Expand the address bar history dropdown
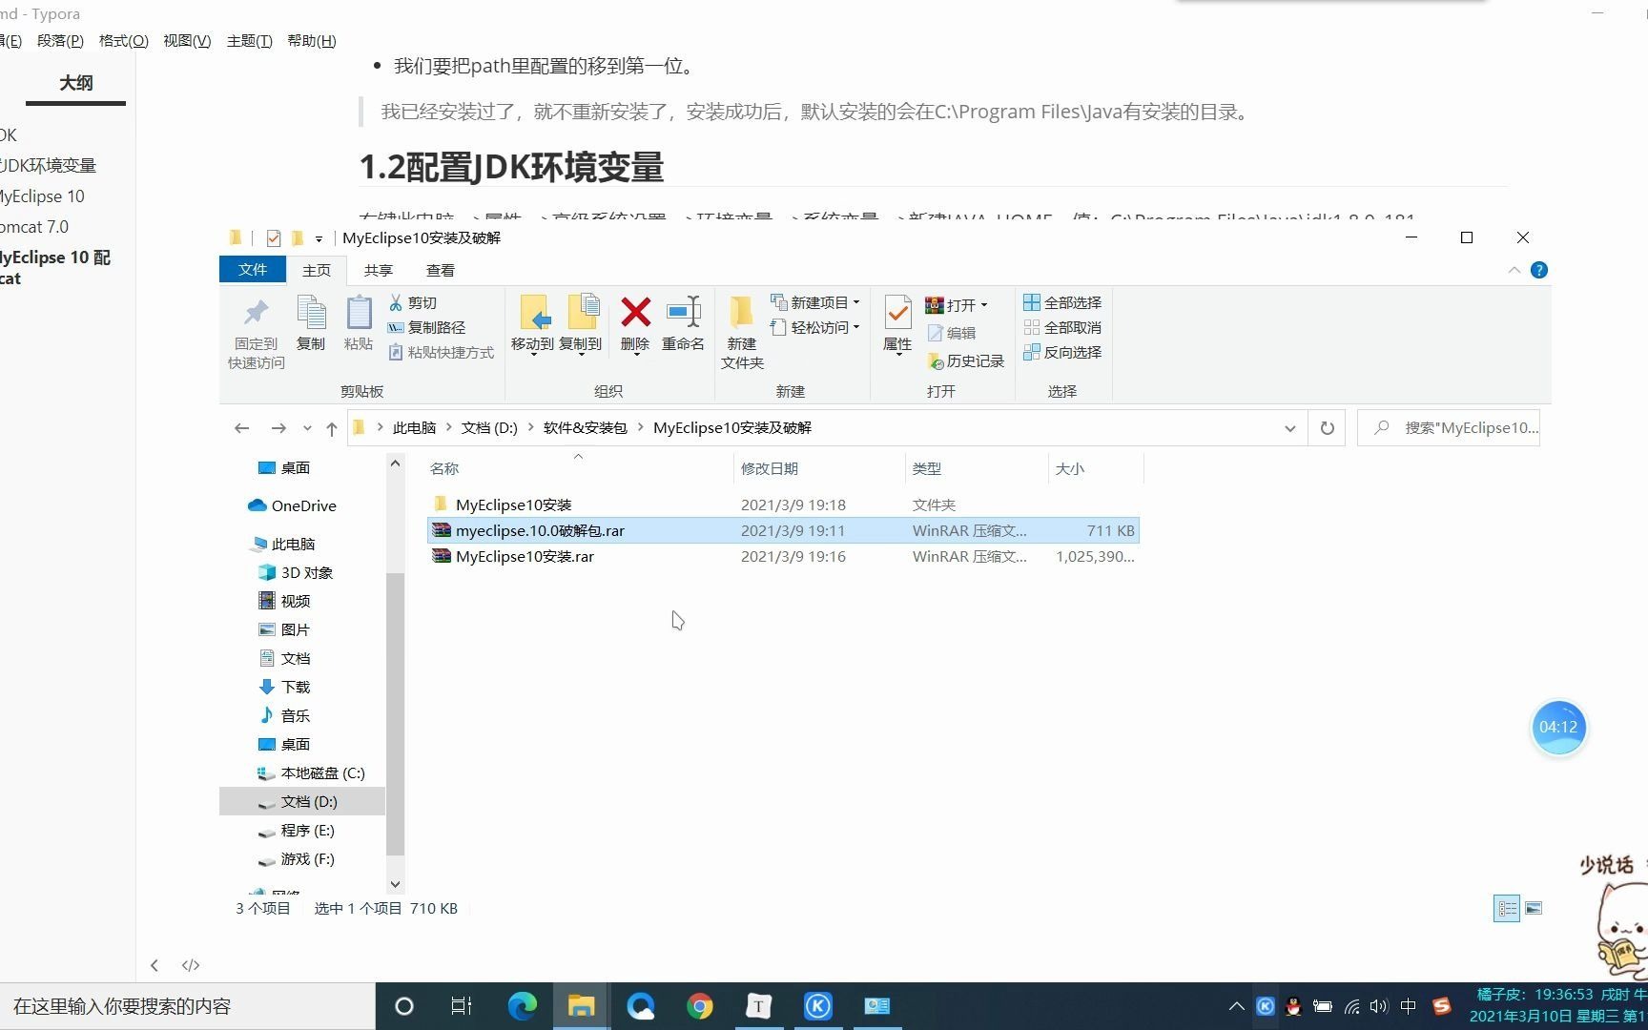The width and height of the screenshot is (1648, 1030). point(1289,427)
